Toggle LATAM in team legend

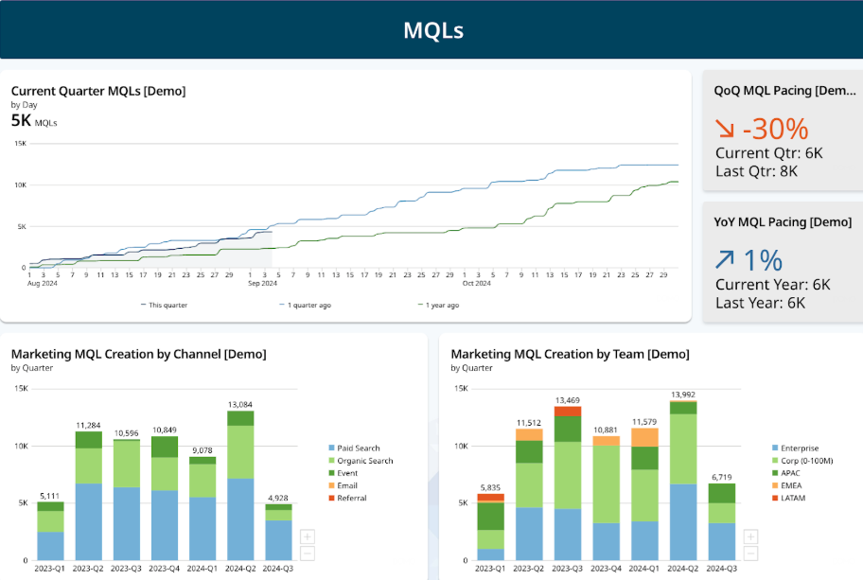[788, 498]
